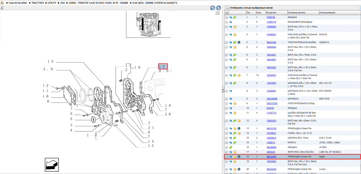
Task: Open part number link 98432469
Action: click(271, 157)
